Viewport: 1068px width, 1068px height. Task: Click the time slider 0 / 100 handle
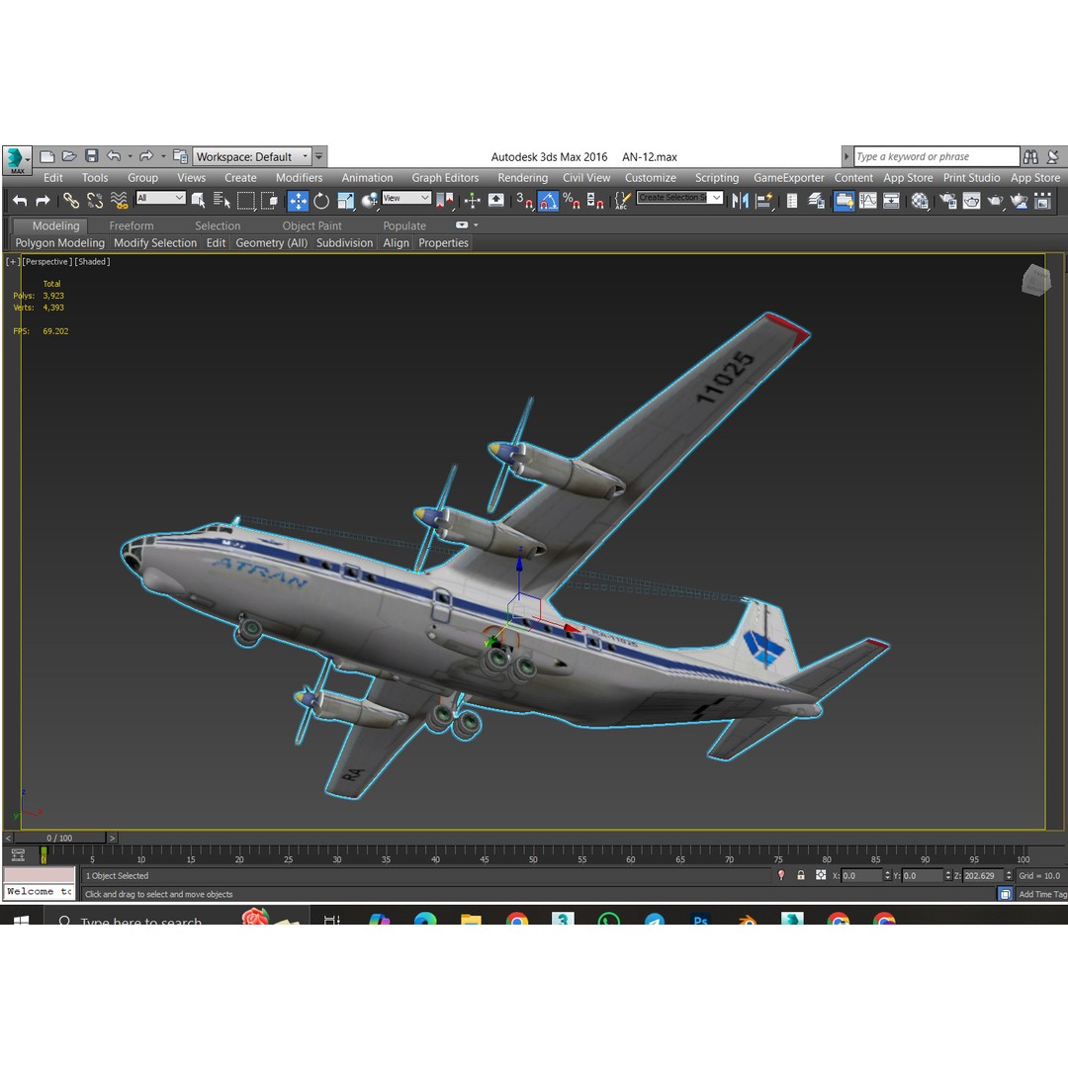tap(59, 838)
